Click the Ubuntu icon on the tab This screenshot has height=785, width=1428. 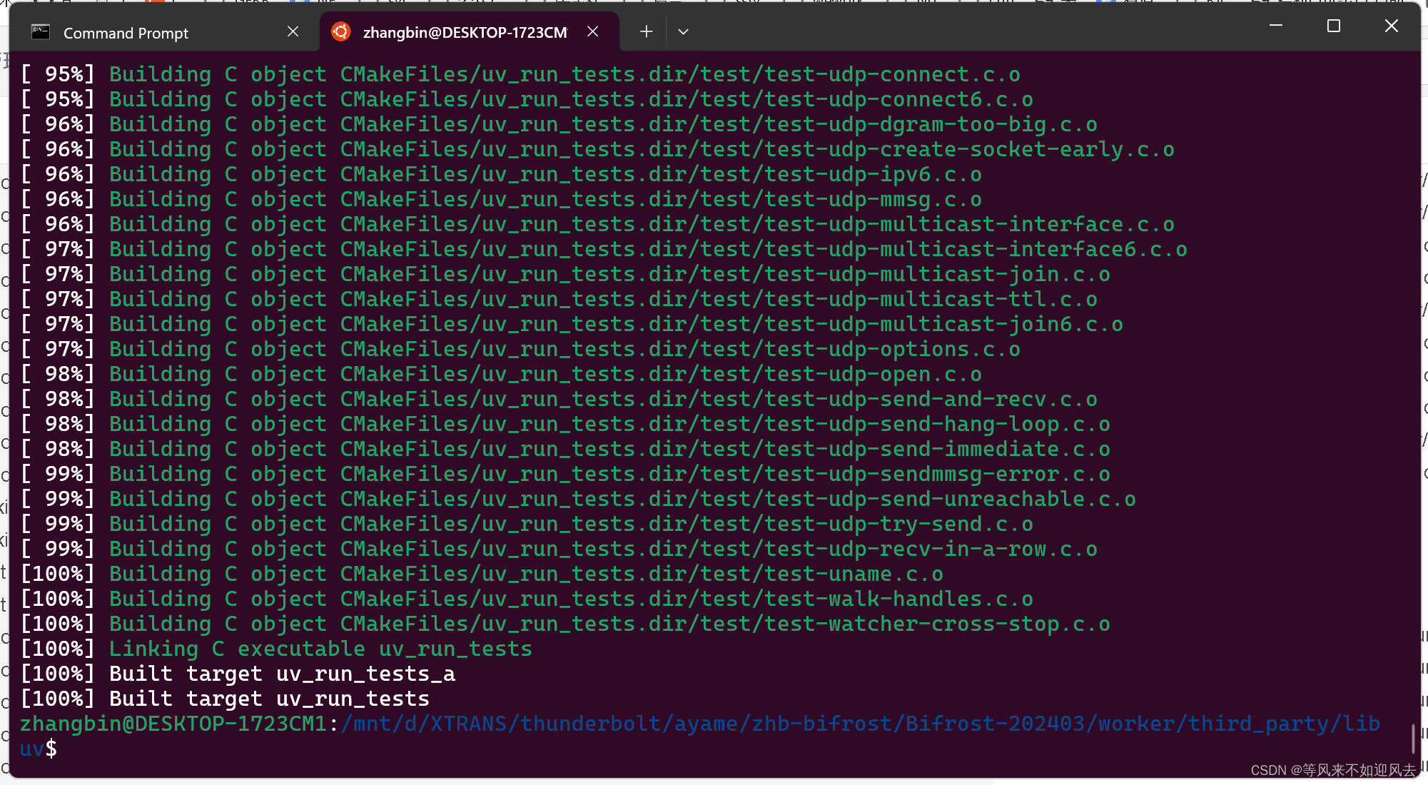point(341,31)
